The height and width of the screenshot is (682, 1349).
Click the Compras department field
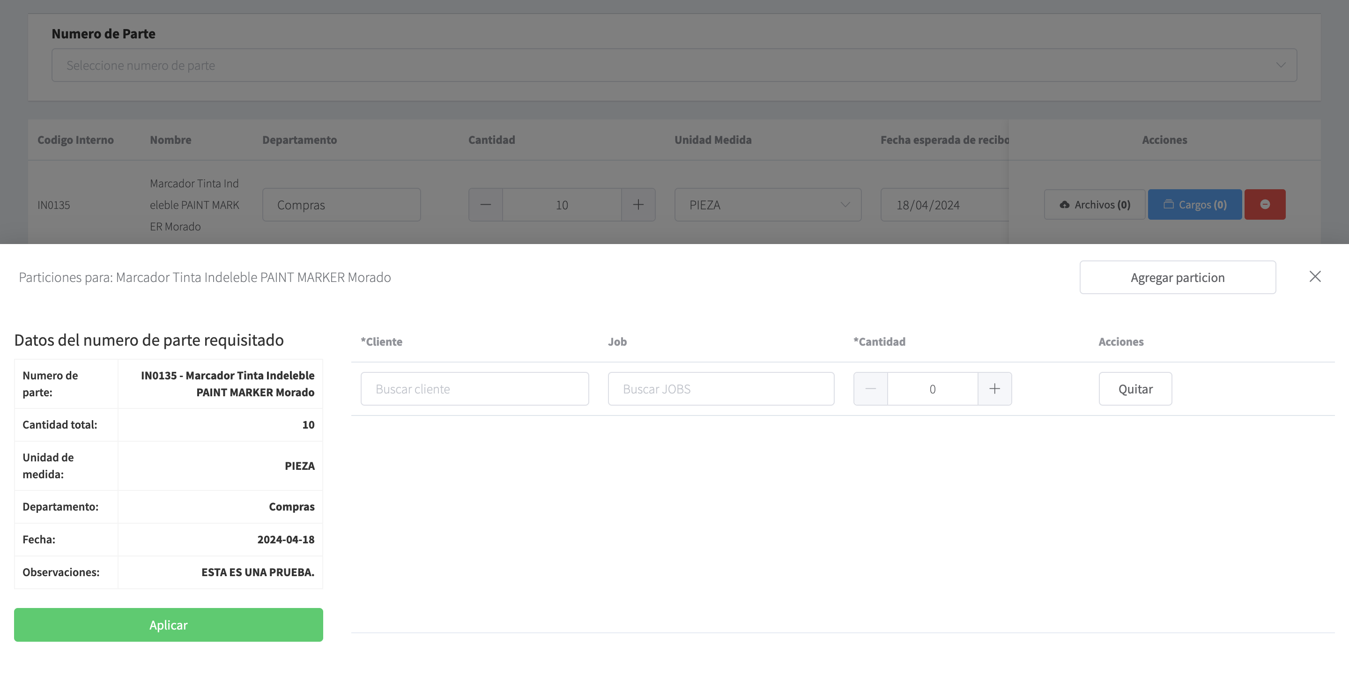(341, 205)
